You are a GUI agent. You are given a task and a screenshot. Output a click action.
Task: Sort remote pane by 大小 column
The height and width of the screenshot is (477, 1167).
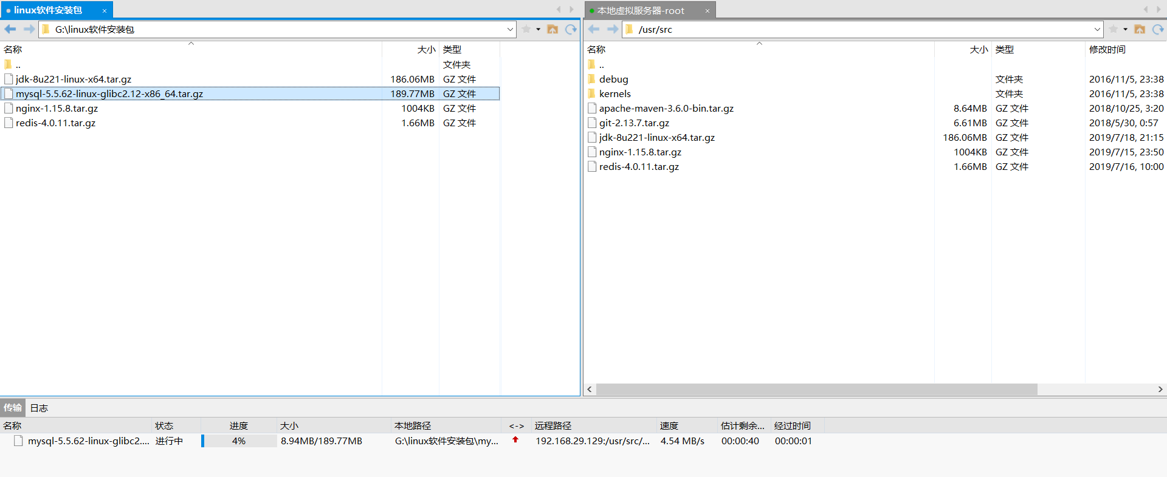(x=963, y=49)
